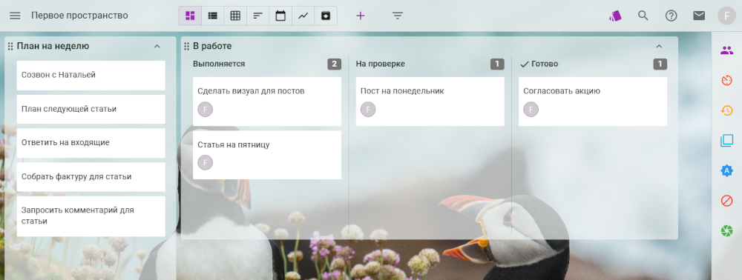Click assignee avatar on Статья на пятницу

pos(205,163)
